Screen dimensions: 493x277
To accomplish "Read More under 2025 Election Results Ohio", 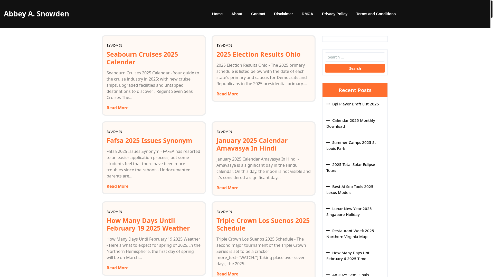I will click(227, 94).
